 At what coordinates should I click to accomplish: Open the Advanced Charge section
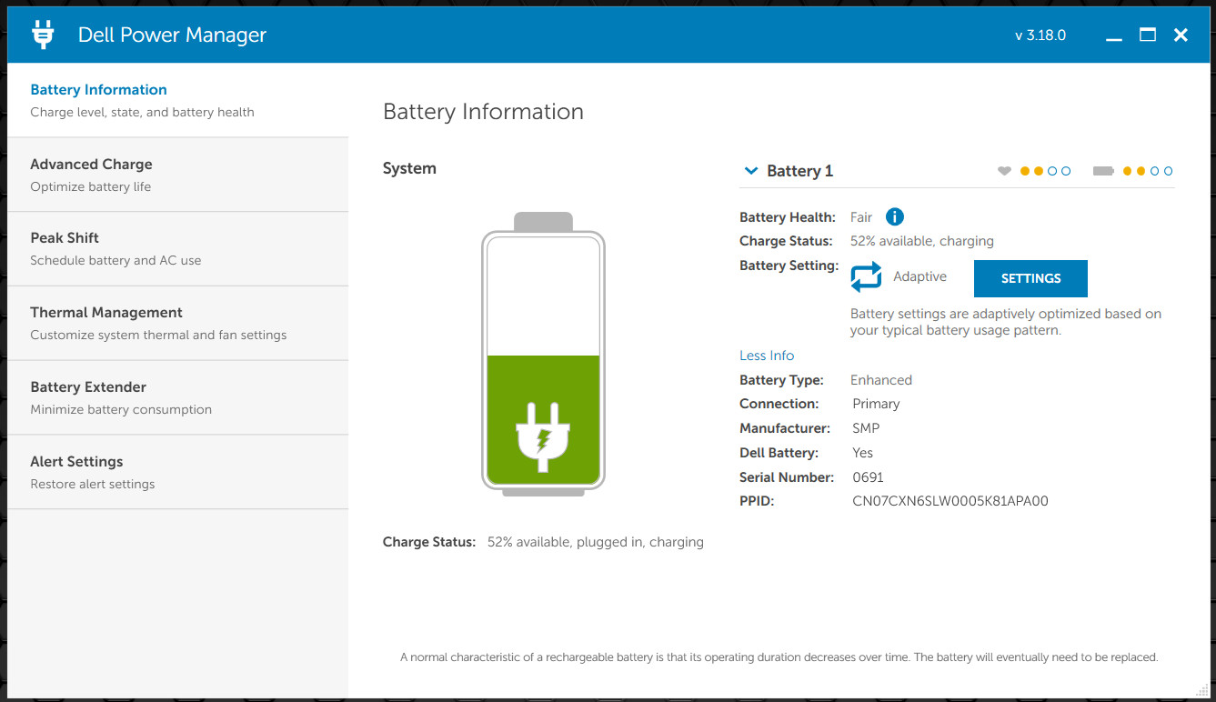coord(178,175)
